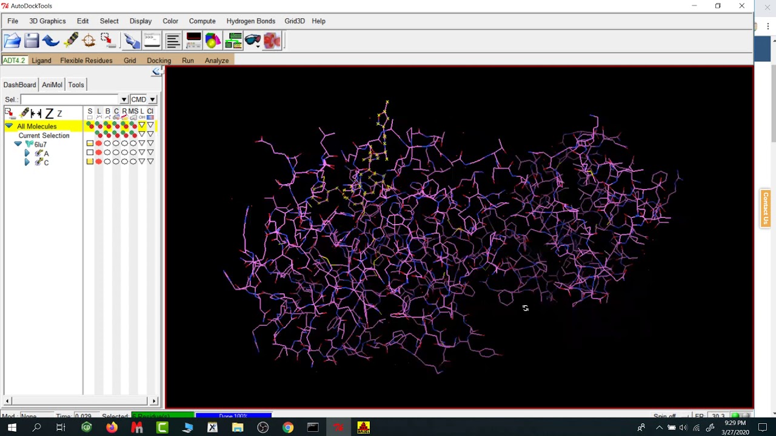
Task: Open the Grid3D menu
Action: (295, 21)
